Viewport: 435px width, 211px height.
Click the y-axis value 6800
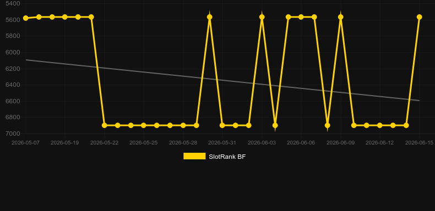point(13,118)
